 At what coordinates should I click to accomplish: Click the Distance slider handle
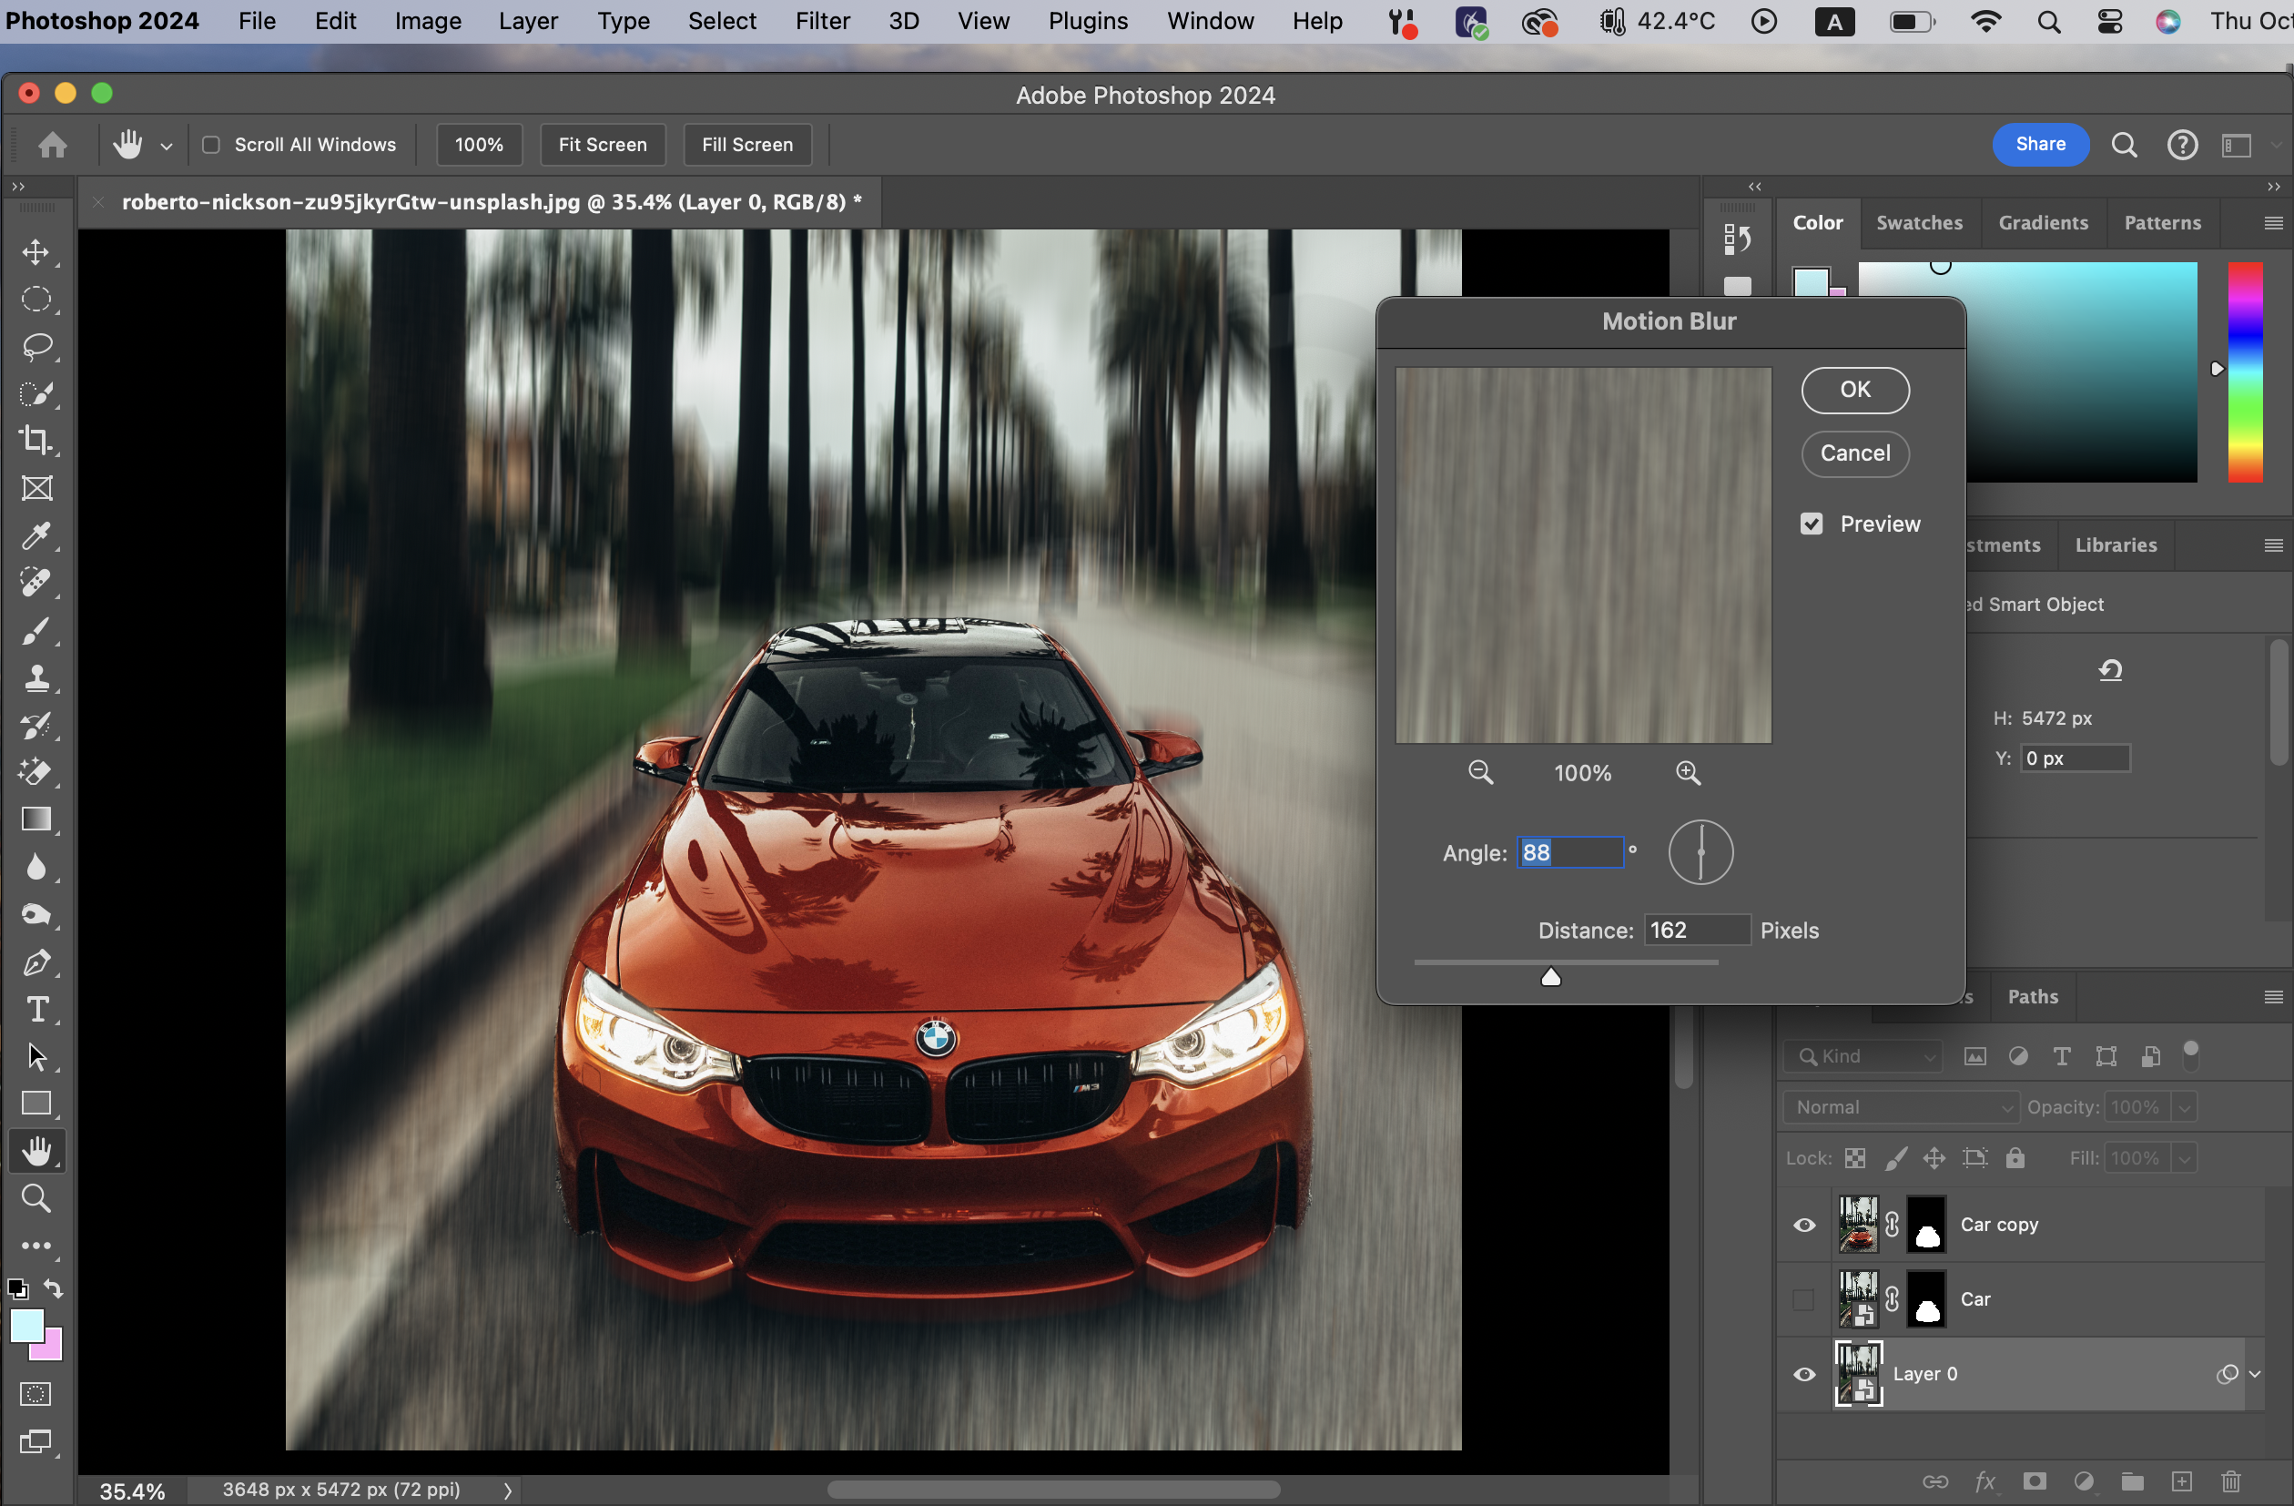(x=1550, y=978)
